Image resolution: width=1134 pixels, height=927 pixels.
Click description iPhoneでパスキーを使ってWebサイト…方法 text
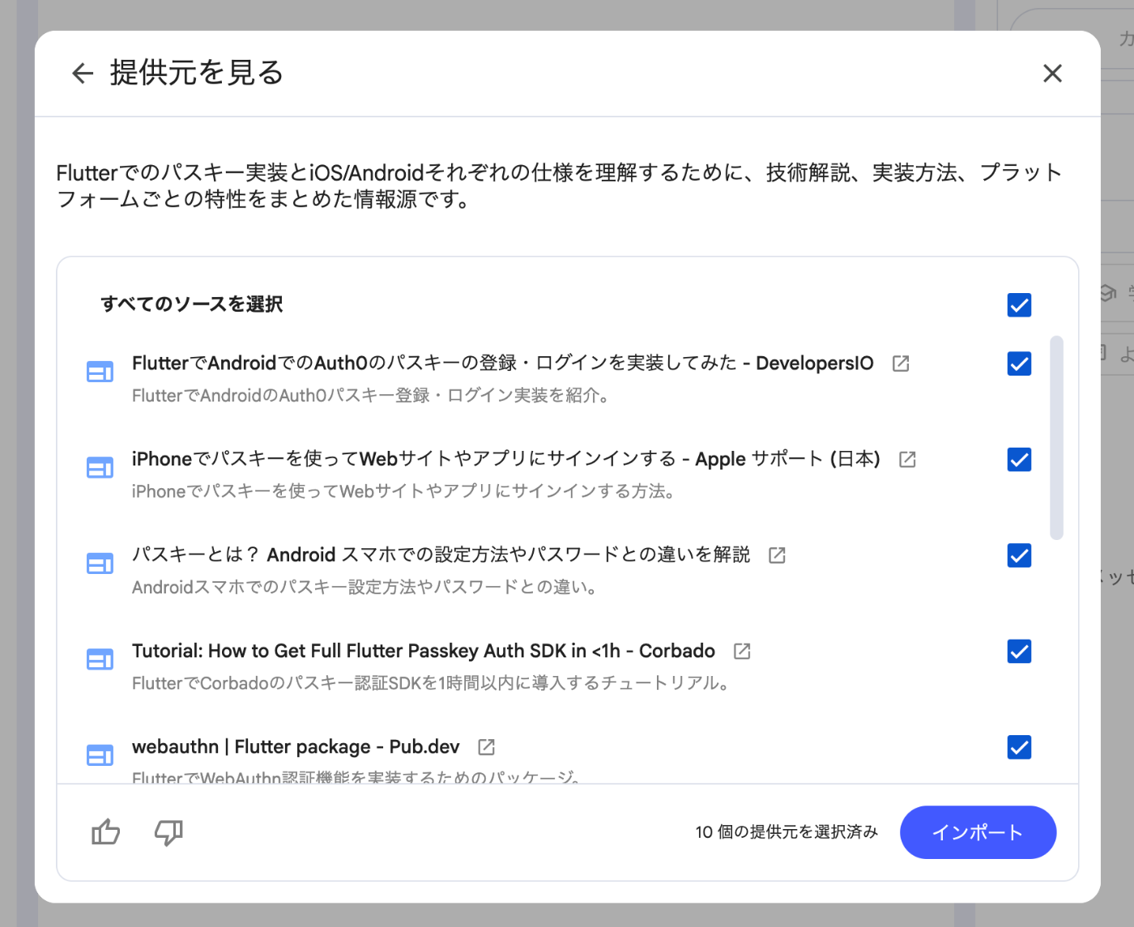coord(403,491)
